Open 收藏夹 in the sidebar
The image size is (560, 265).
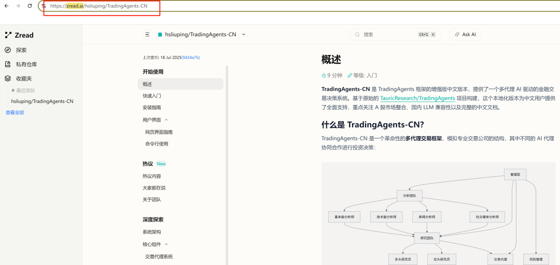(23, 79)
